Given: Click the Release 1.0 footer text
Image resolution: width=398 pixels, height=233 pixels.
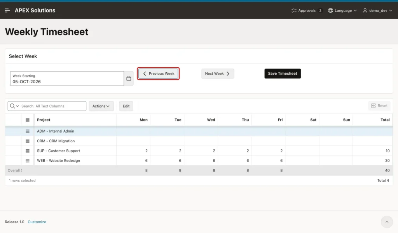Looking at the screenshot, I should pyautogui.click(x=14, y=222).
